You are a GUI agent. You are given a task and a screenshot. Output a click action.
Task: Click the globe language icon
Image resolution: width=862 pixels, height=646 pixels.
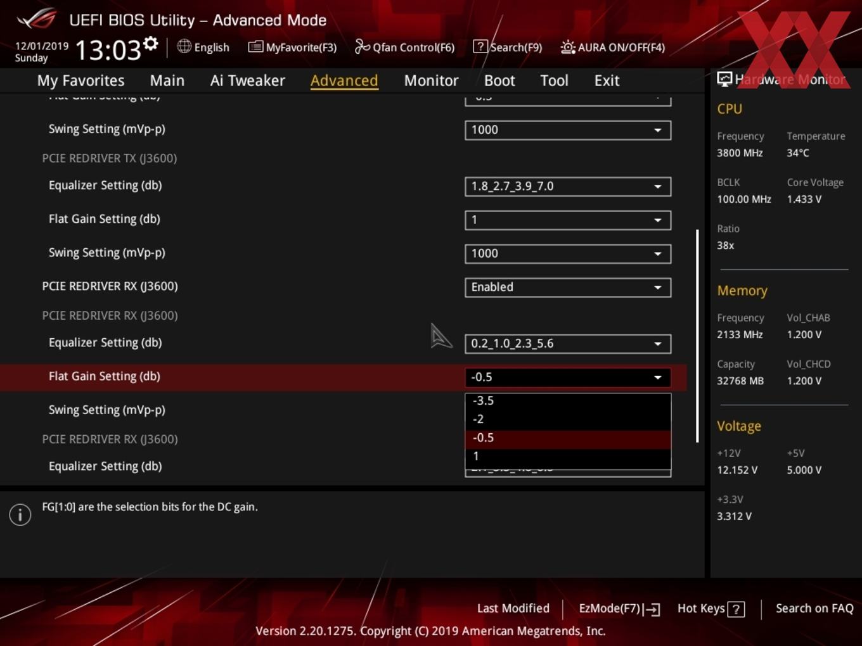(184, 46)
